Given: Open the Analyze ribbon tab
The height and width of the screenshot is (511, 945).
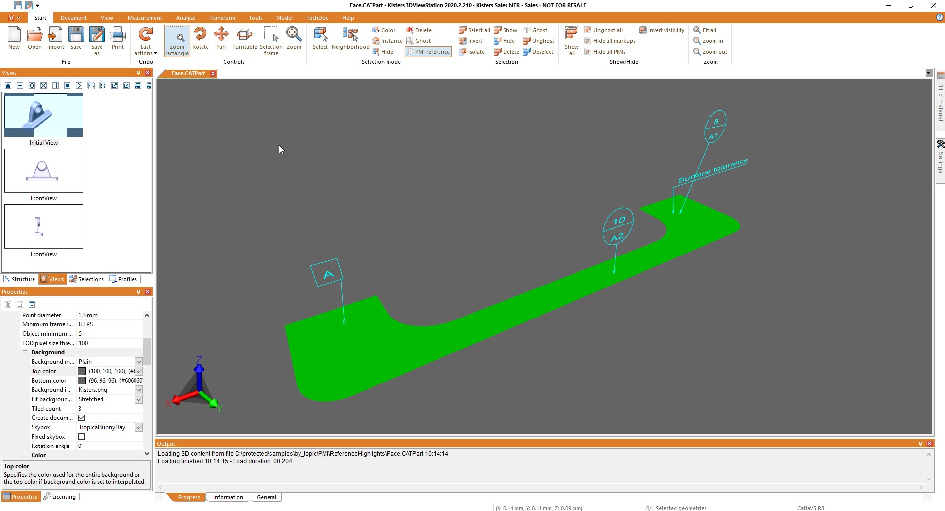Looking at the screenshot, I should coord(186,18).
